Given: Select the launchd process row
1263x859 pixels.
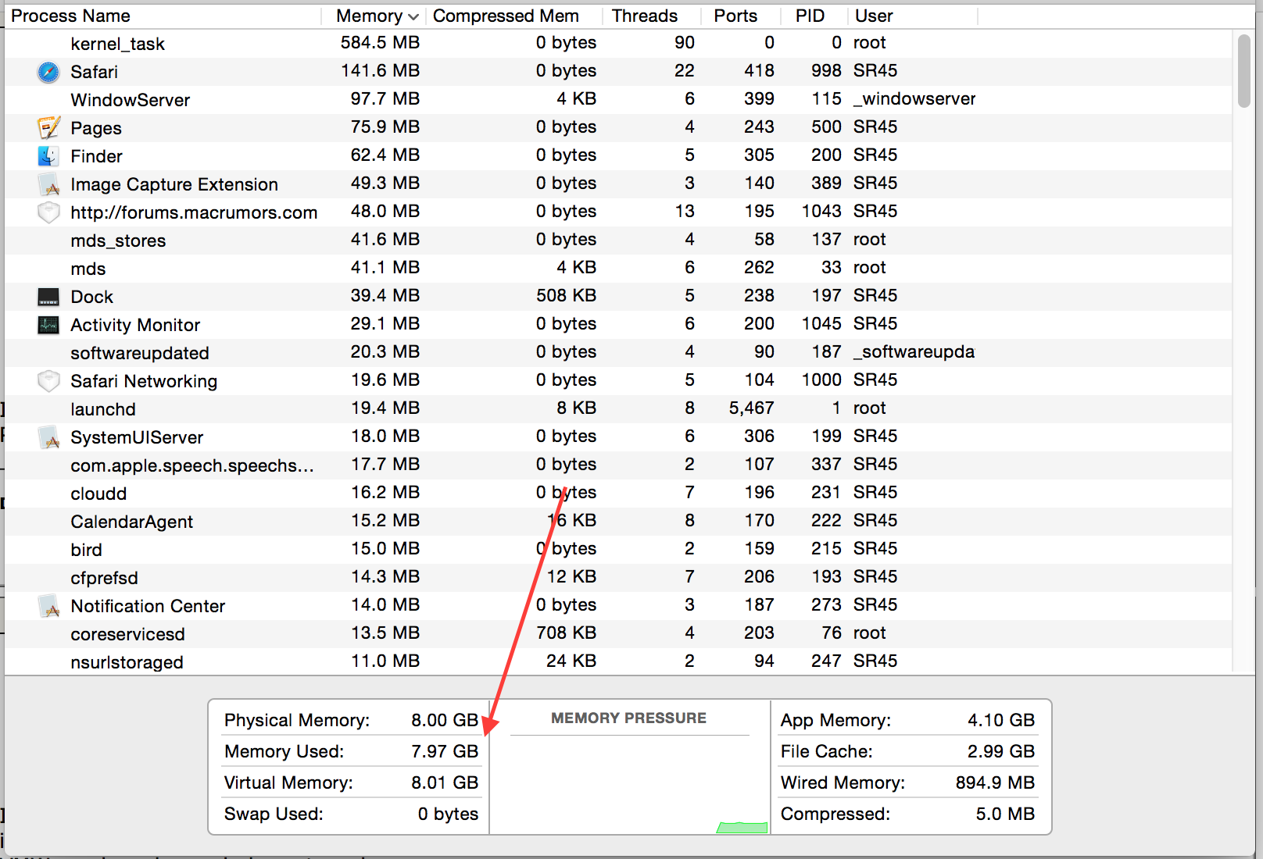Looking at the screenshot, I should [x=618, y=409].
